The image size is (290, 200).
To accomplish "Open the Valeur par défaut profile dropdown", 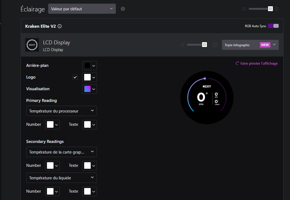I will (82, 9).
